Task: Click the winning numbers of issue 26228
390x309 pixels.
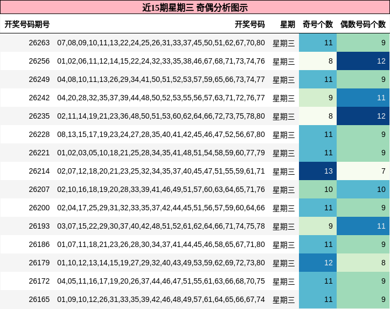Action: pyautogui.click(x=161, y=134)
